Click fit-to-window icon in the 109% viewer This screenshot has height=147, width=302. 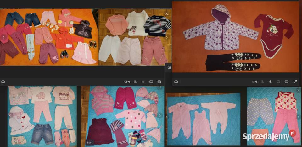pyautogui.click(x=151, y=81)
